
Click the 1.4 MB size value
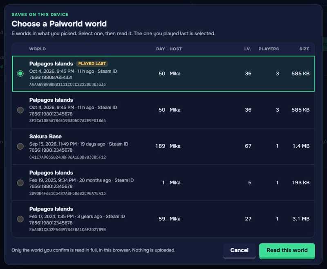pos(301,146)
